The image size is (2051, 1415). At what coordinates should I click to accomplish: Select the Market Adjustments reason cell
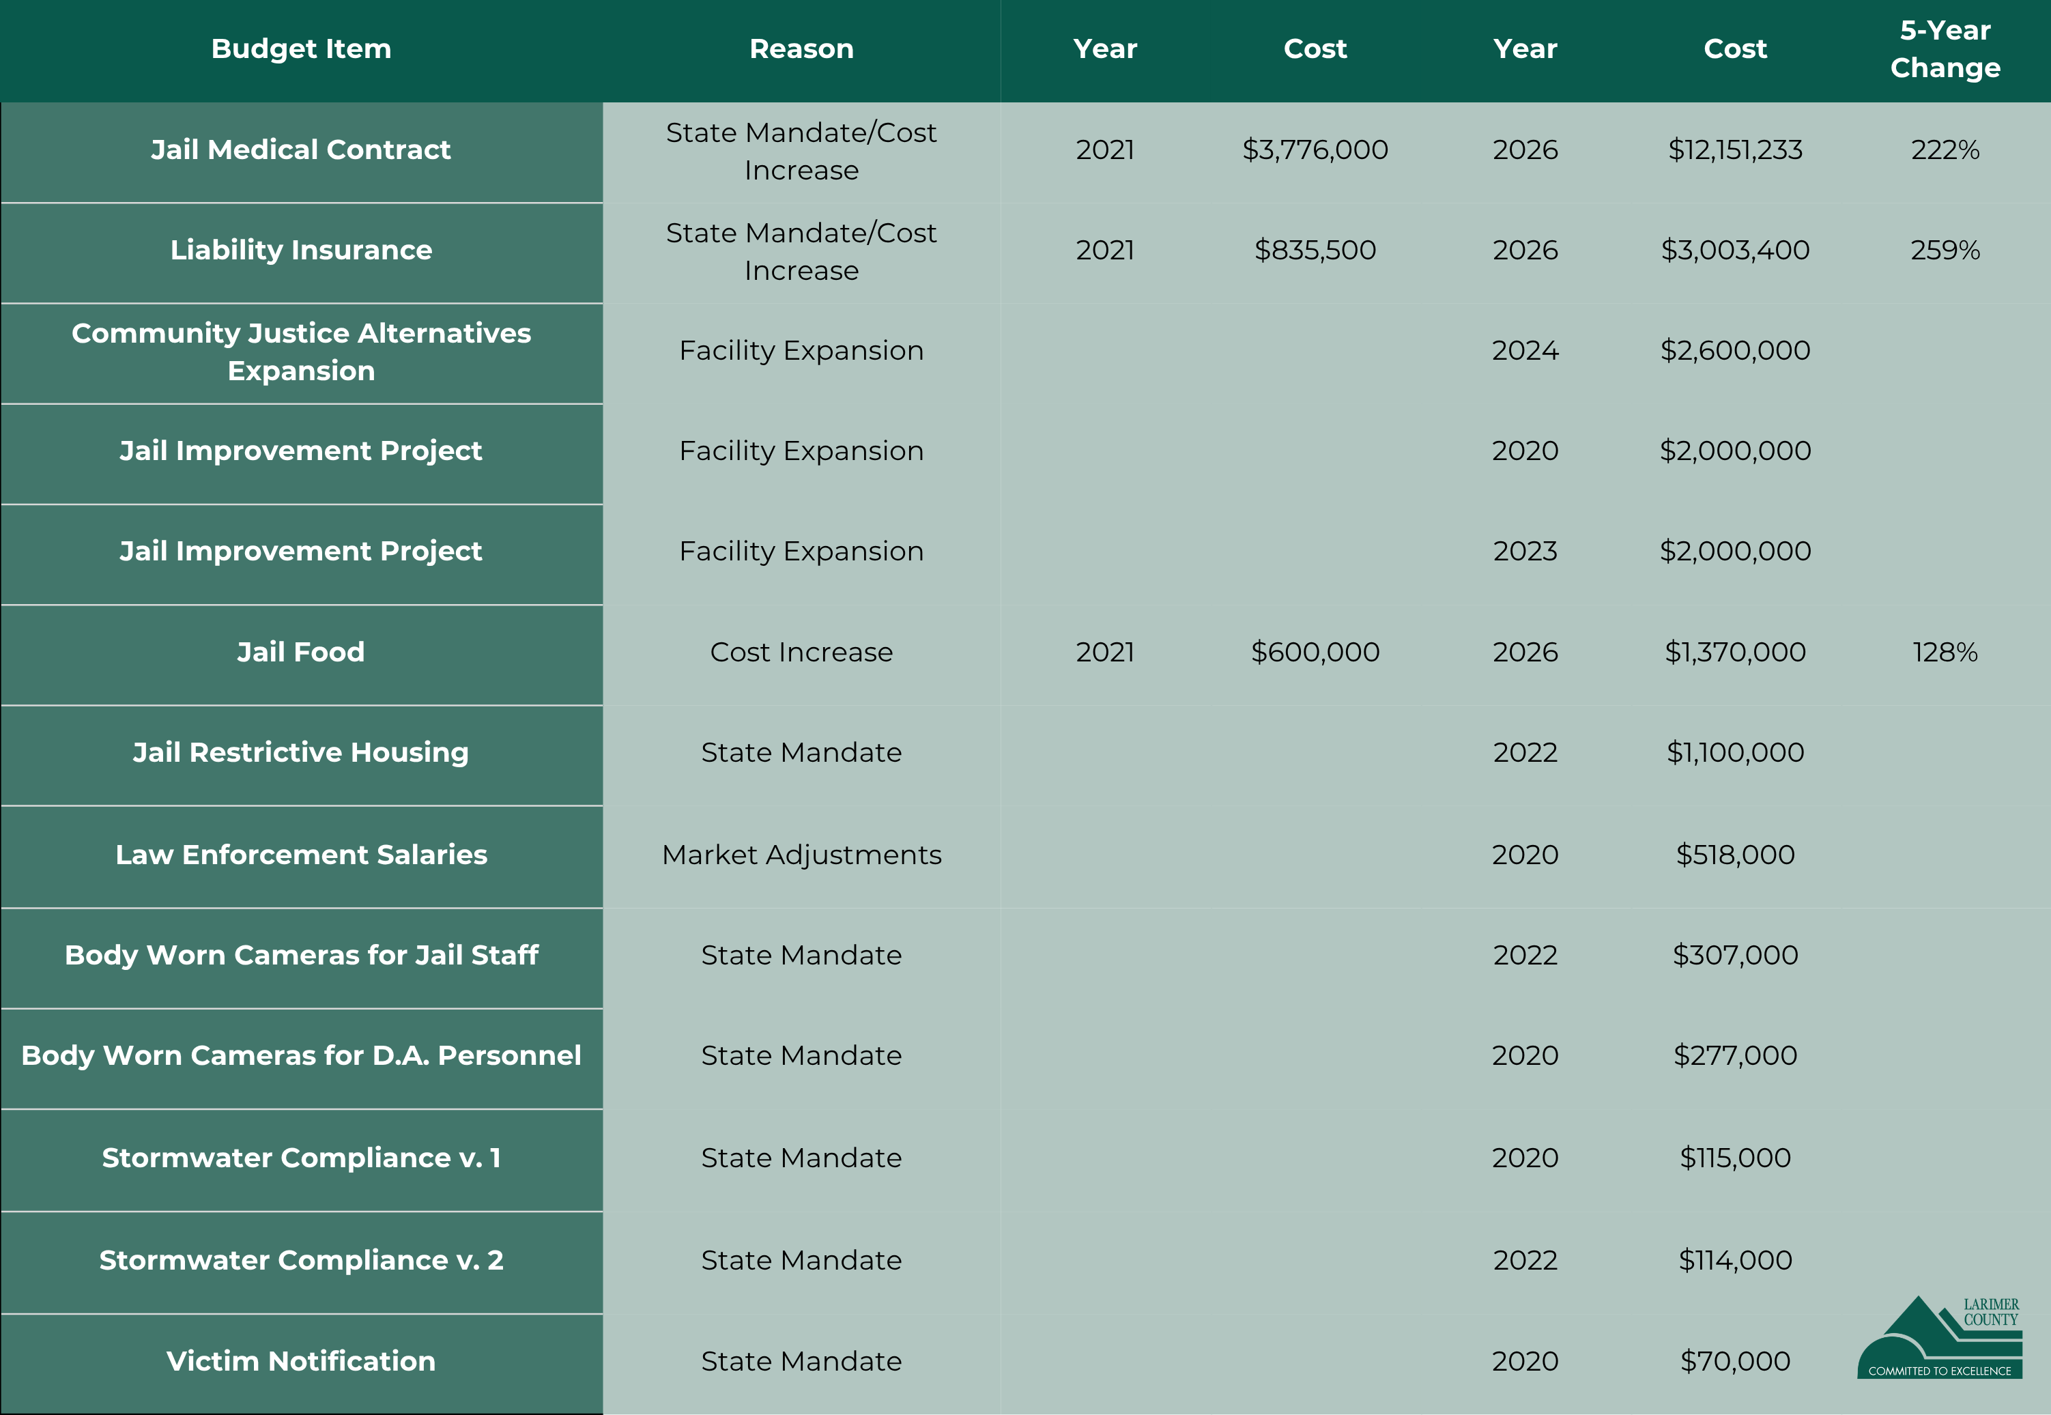[x=801, y=855]
